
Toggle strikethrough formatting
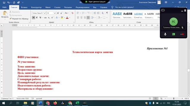point(45,18)
